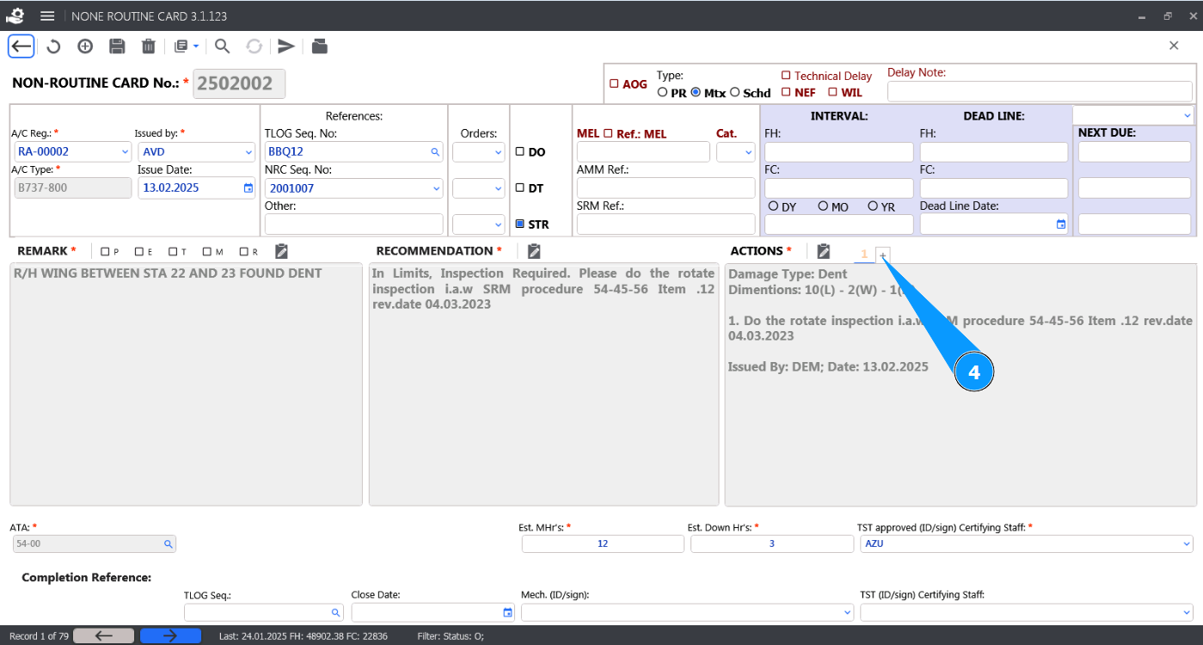1203x645 pixels.
Task: Open the folder icon in the toolbar
Action: click(319, 46)
